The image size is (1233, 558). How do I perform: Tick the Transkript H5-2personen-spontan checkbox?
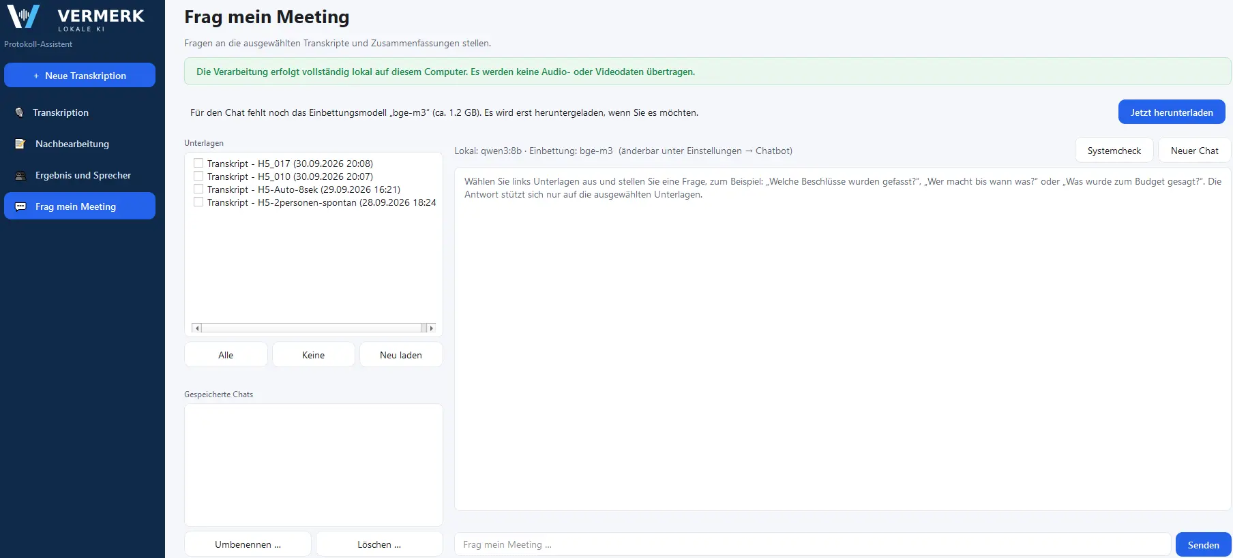[198, 202]
